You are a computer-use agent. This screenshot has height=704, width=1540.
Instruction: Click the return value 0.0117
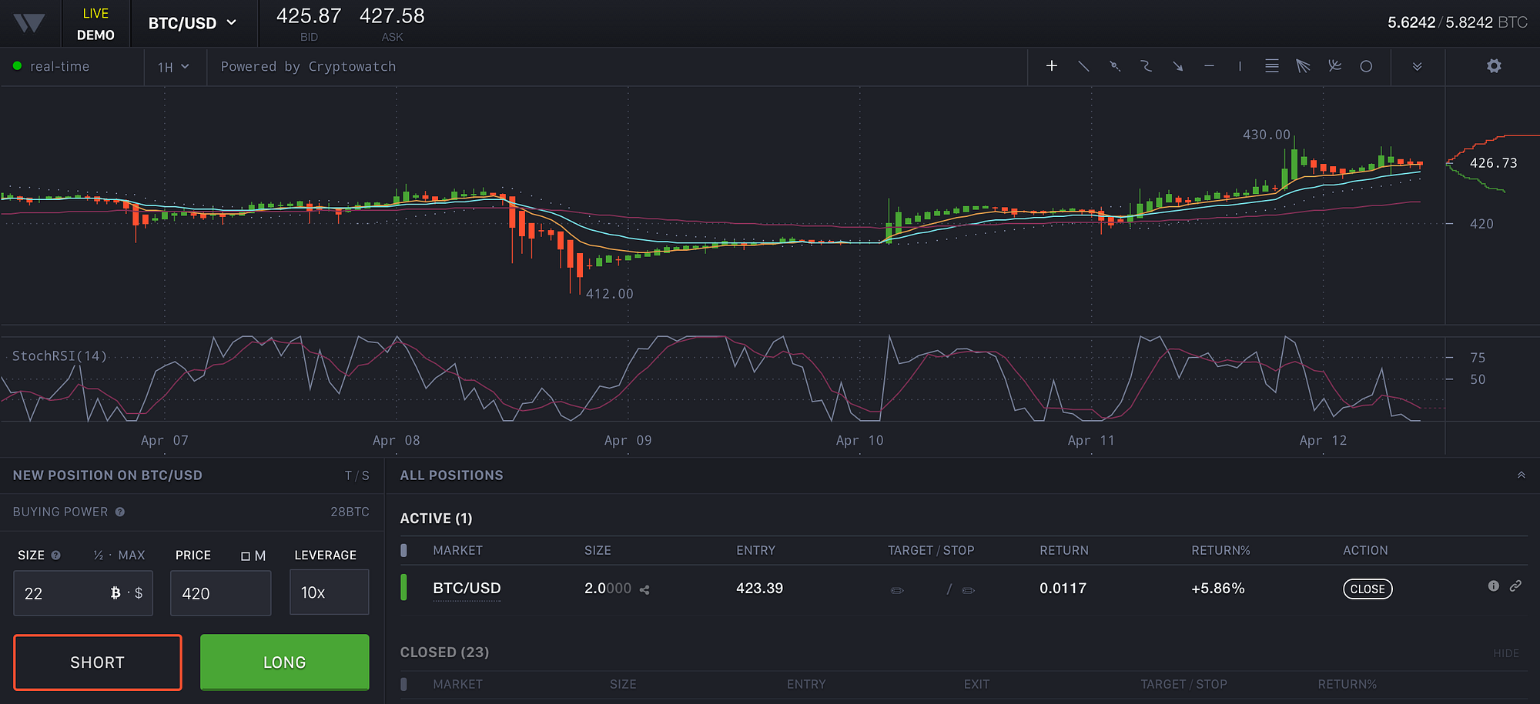point(1063,589)
